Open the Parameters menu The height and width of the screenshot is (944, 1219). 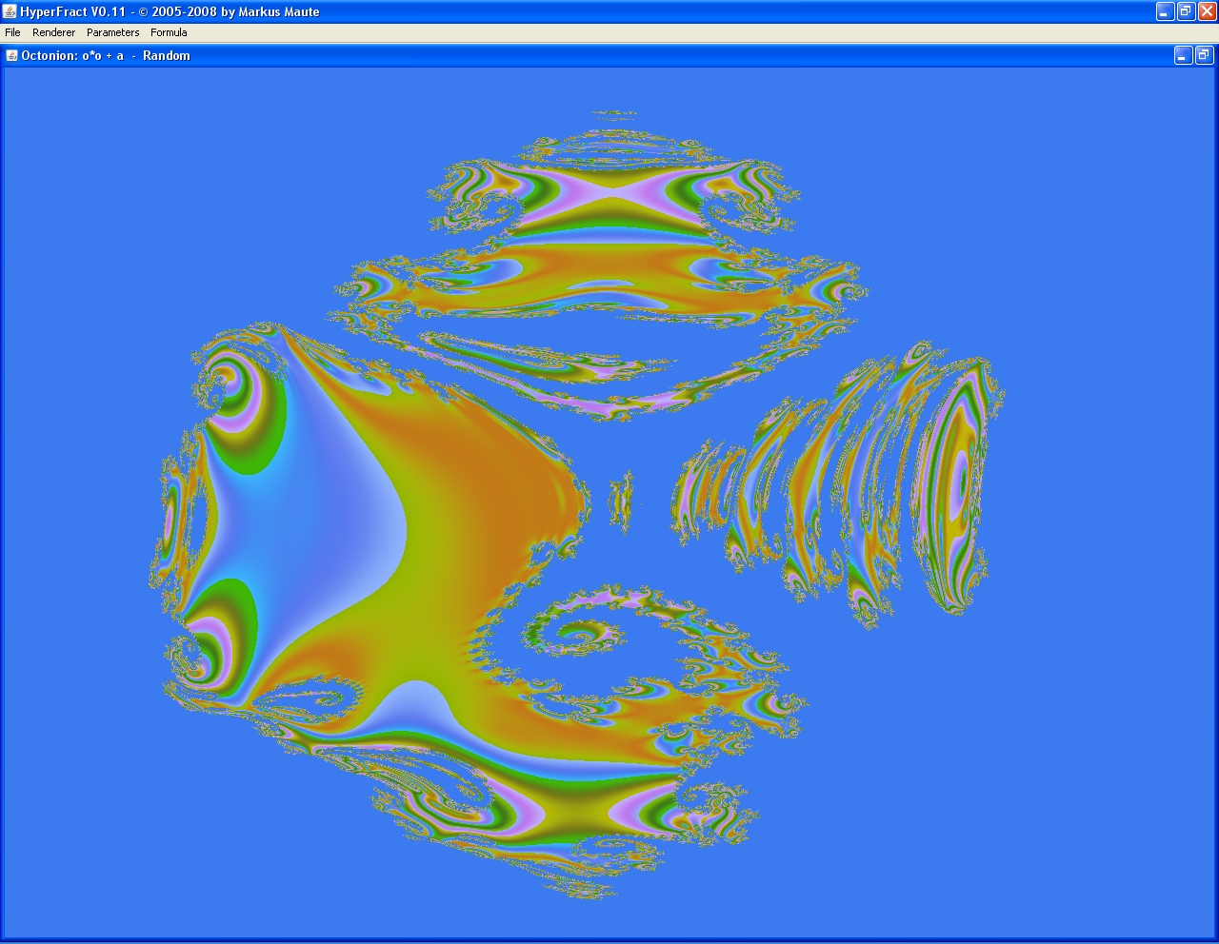coord(112,32)
